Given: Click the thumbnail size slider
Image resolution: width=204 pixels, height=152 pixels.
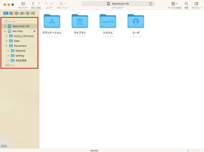Looking at the screenshot, I should (194, 150).
